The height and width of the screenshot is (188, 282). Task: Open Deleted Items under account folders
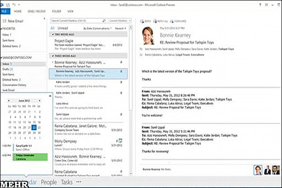(x=11, y=80)
